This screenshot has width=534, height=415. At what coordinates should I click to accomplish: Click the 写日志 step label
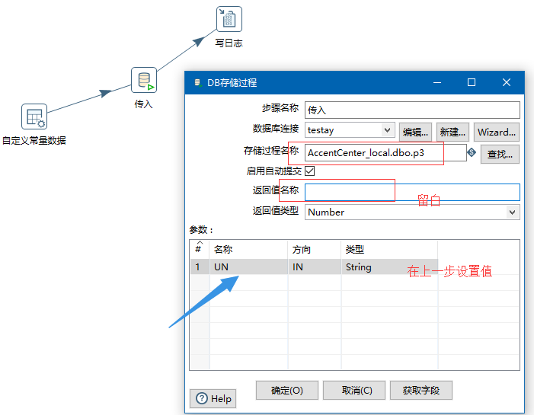tap(229, 43)
